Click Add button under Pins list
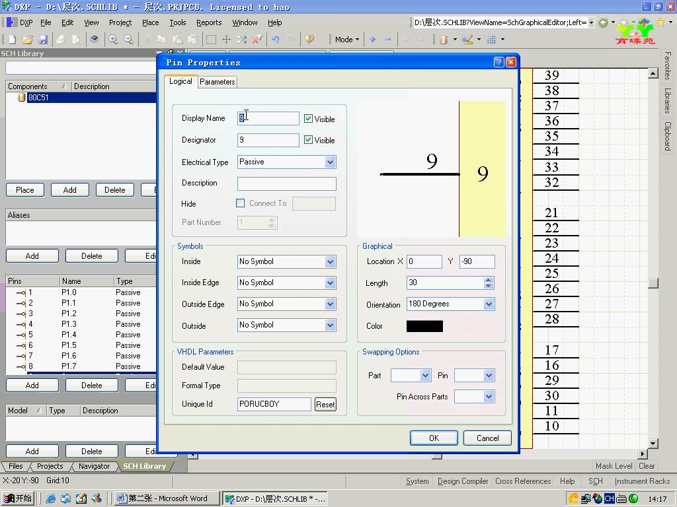677x507 pixels. coord(32,385)
